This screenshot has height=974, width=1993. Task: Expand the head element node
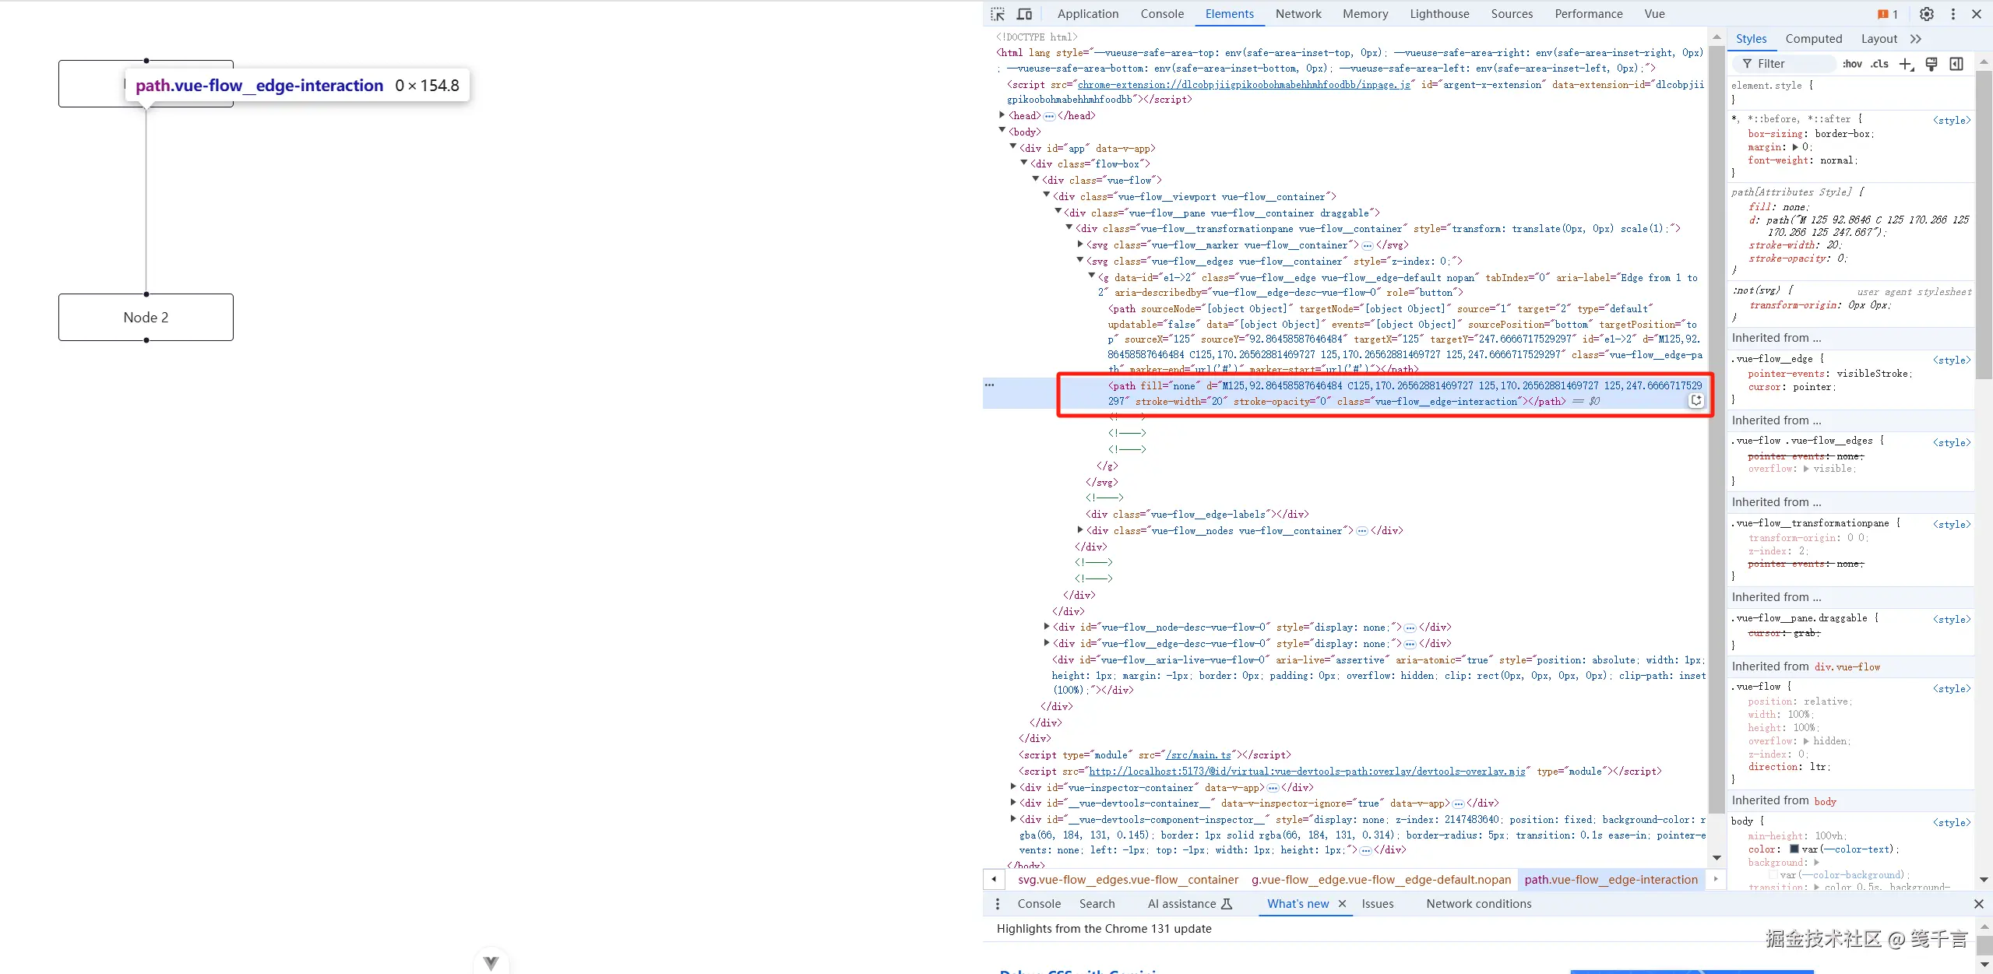tap(1002, 115)
